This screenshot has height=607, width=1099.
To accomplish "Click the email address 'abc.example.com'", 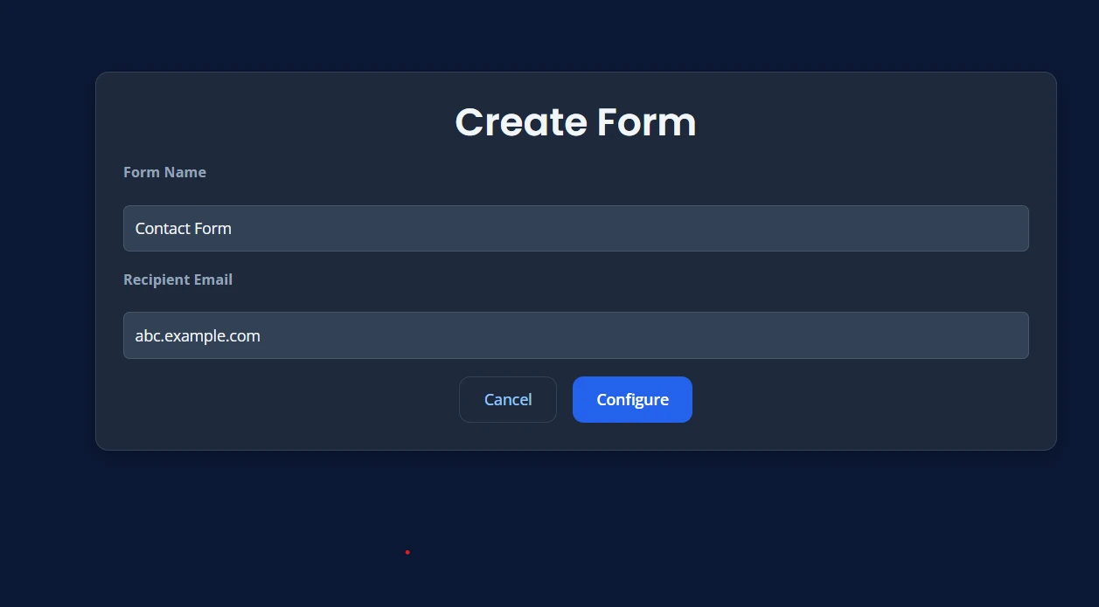I will (197, 335).
